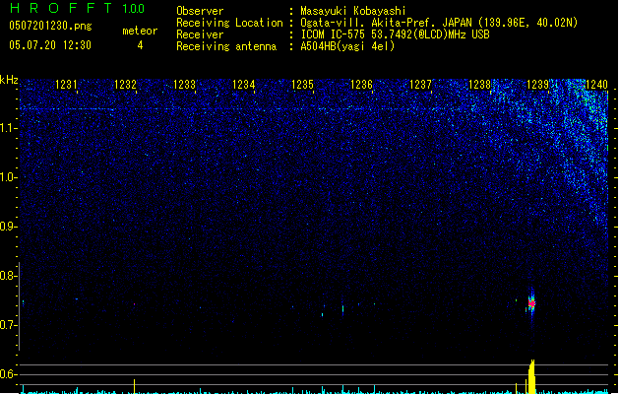Click the Receiving antenna field label
This screenshot has width=619, height=394.
pos(226,46)
